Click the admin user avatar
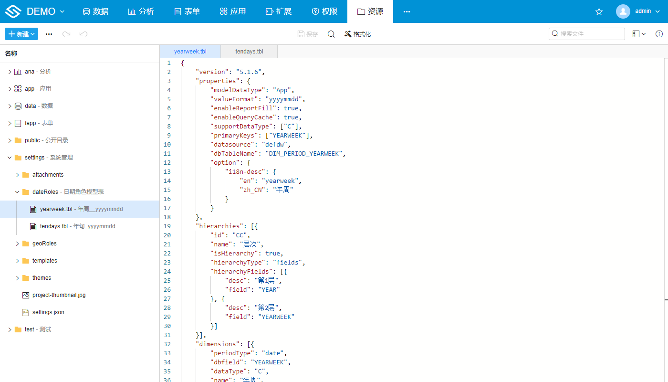Viewport: 668px width, 382px height. coord(623,11)
